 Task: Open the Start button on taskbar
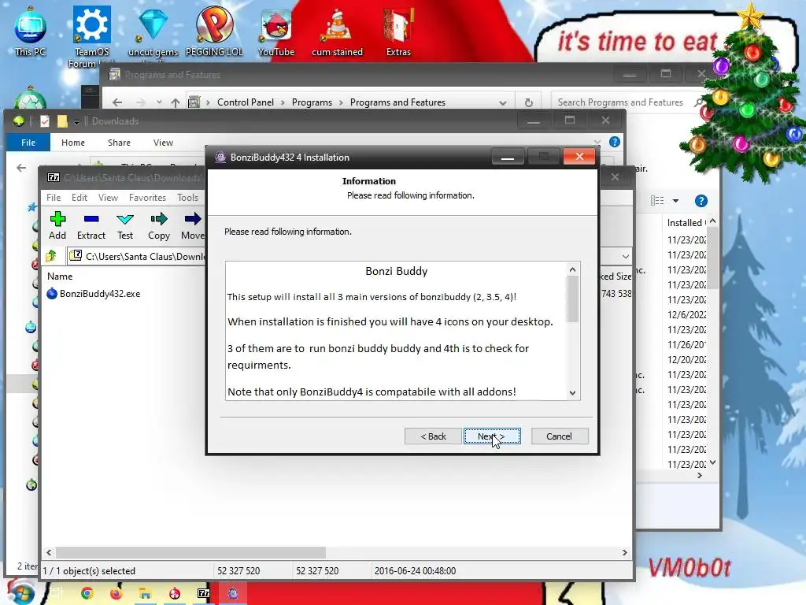[20, 592]
